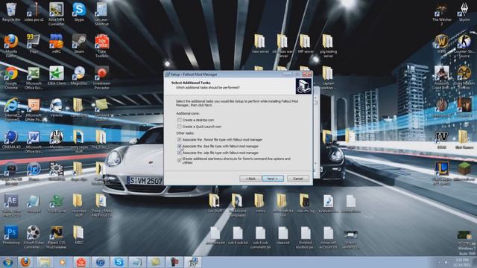Viewport: 477px width, 268px height.
Task: Open ESEA Client desktop shortcut
Action: tap(57, 76)
